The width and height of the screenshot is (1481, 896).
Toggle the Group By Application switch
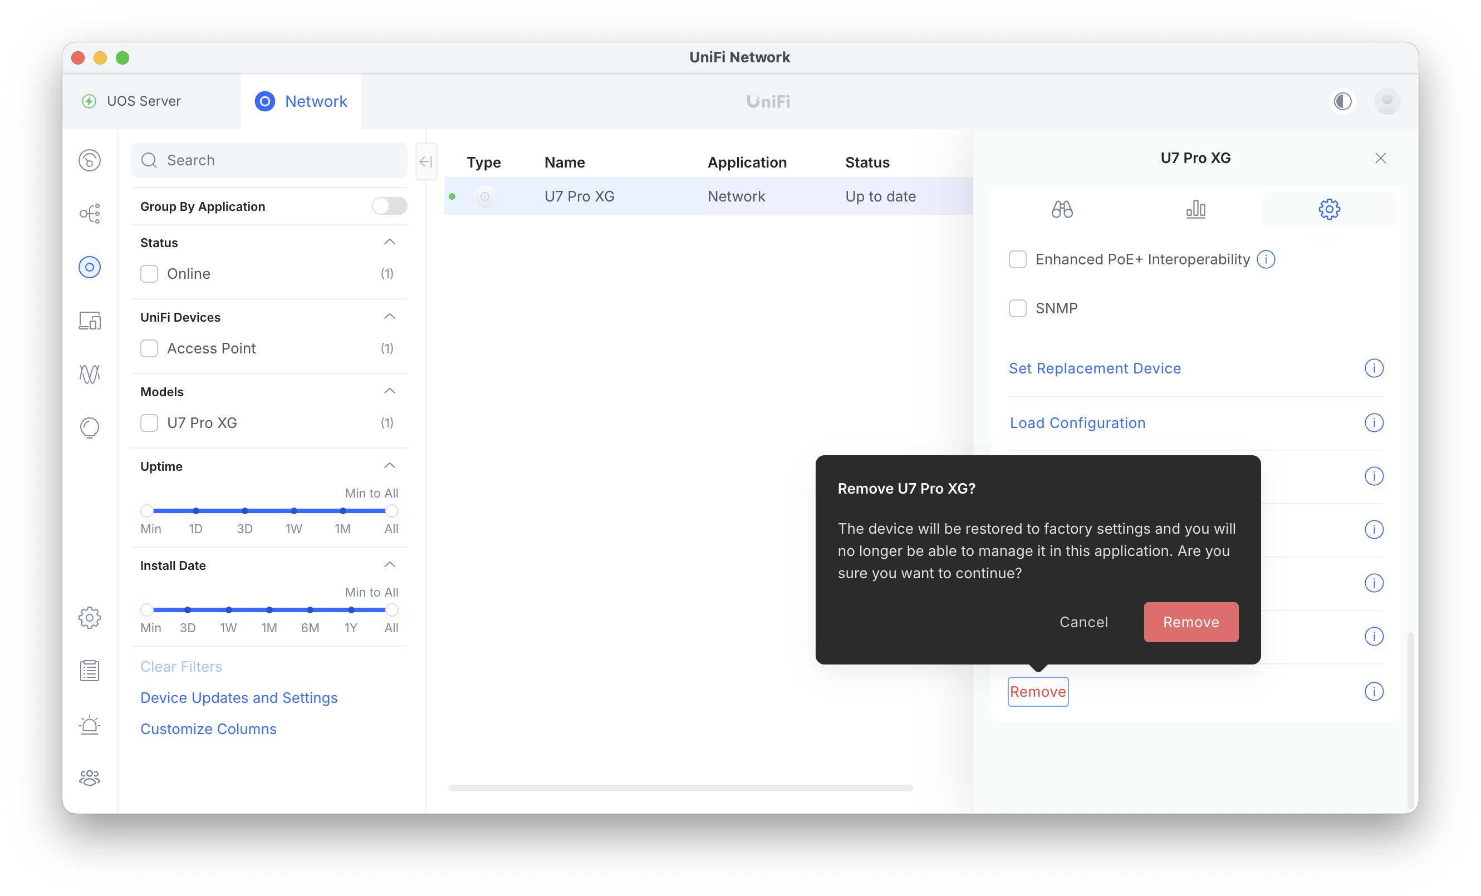(x=389, y=206)
